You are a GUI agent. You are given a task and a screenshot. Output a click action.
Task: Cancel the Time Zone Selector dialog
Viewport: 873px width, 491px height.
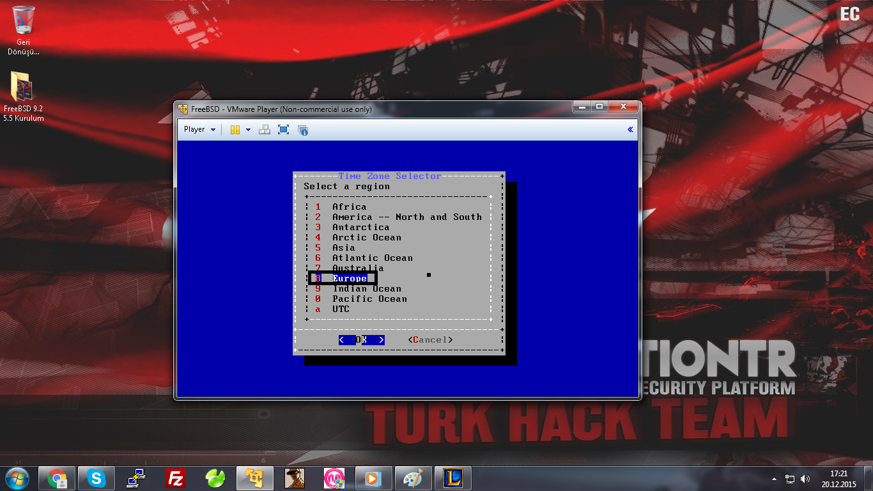point(430,339)
